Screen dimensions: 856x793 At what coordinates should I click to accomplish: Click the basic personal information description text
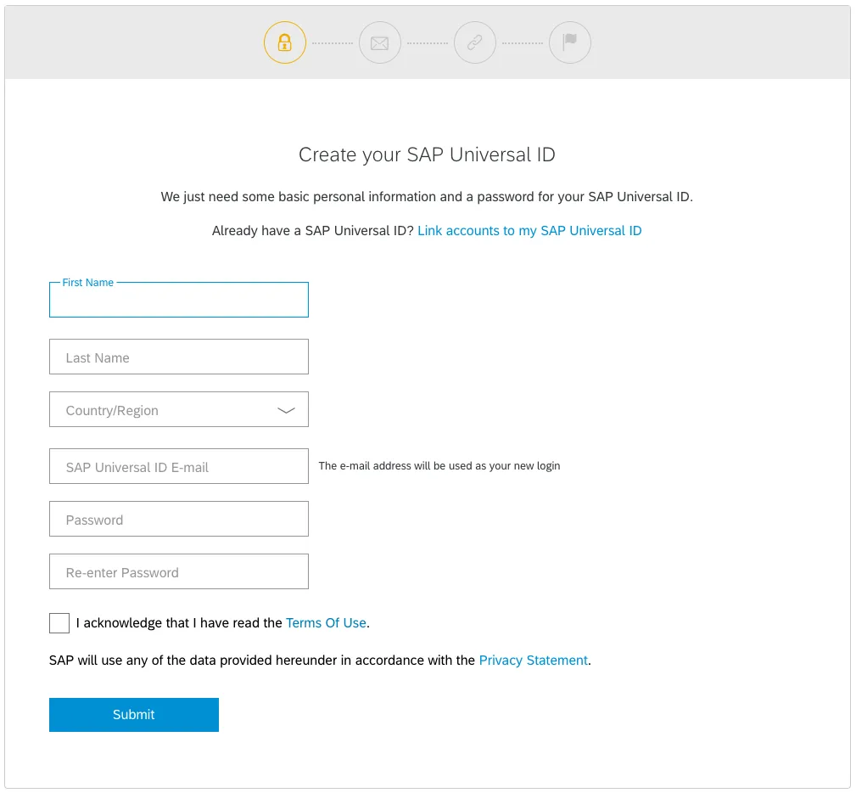click(x=427, y=197)
